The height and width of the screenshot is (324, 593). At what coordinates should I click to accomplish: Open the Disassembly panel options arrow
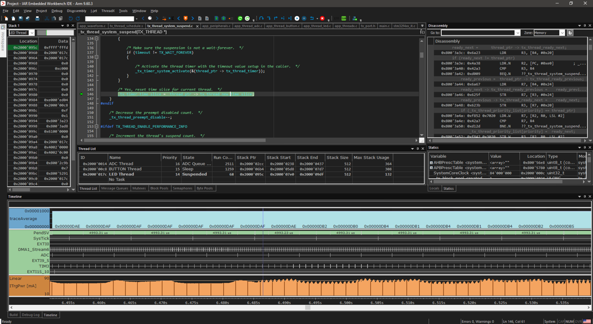click(x=580, y=26)
